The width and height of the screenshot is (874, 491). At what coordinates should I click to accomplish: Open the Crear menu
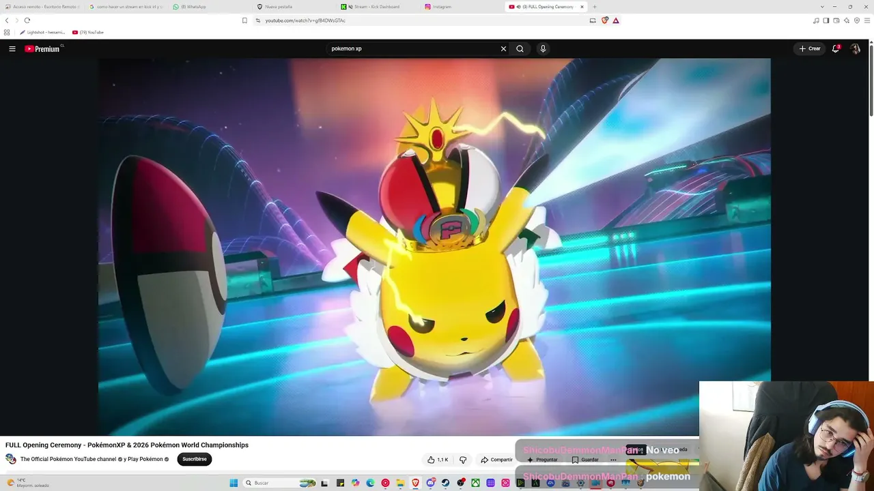point(810,48)
